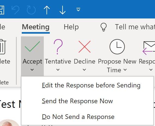The height and width of the screenshot is (126, 155).
Task: Switch to the Help ribbon tab
Action: click(x=71, y=27)
